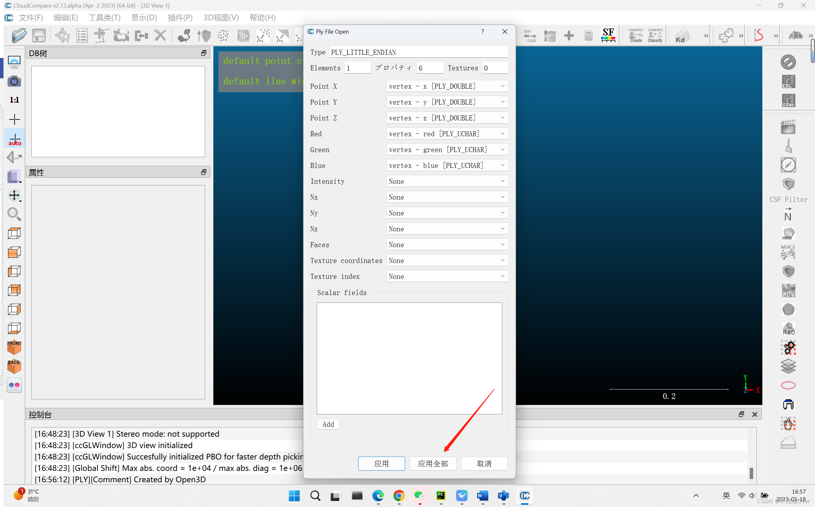815x507 pixels.
Task: Open the 显示(D) menu
Action: (x=144, y=17)
